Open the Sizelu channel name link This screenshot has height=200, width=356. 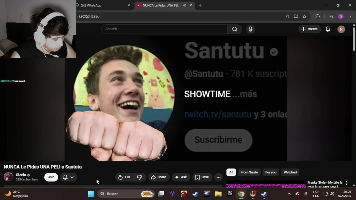21,175
